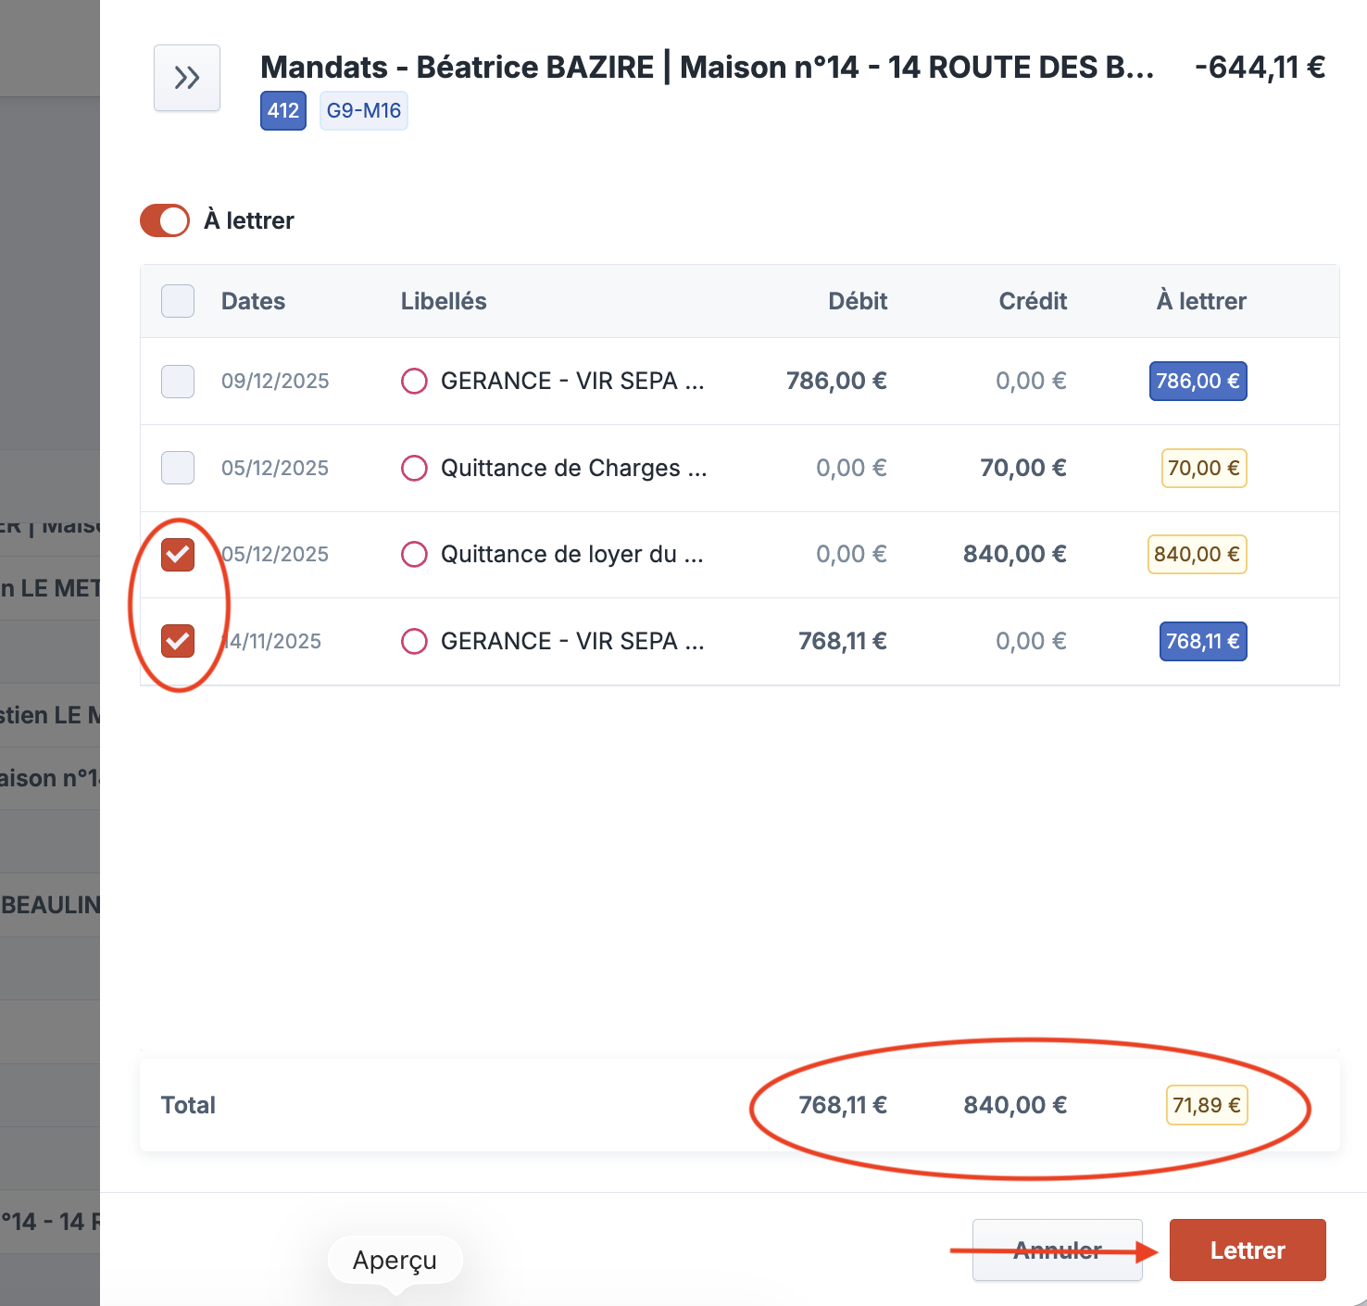Image resolution: width=1367 pixels, height=1306 pixels.
Task: Collapse the side panel with double chevron
Action: click(187, 78)
